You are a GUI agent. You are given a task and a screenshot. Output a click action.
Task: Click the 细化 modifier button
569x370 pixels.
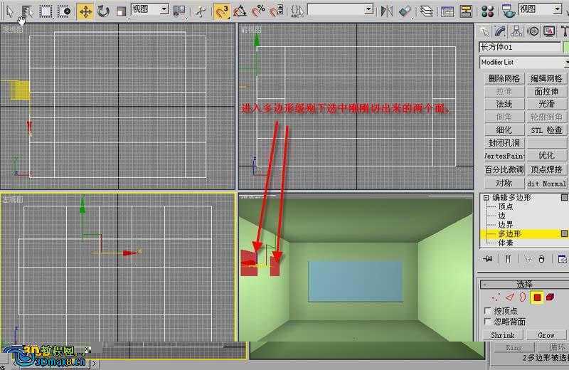(x=504, y=130)
